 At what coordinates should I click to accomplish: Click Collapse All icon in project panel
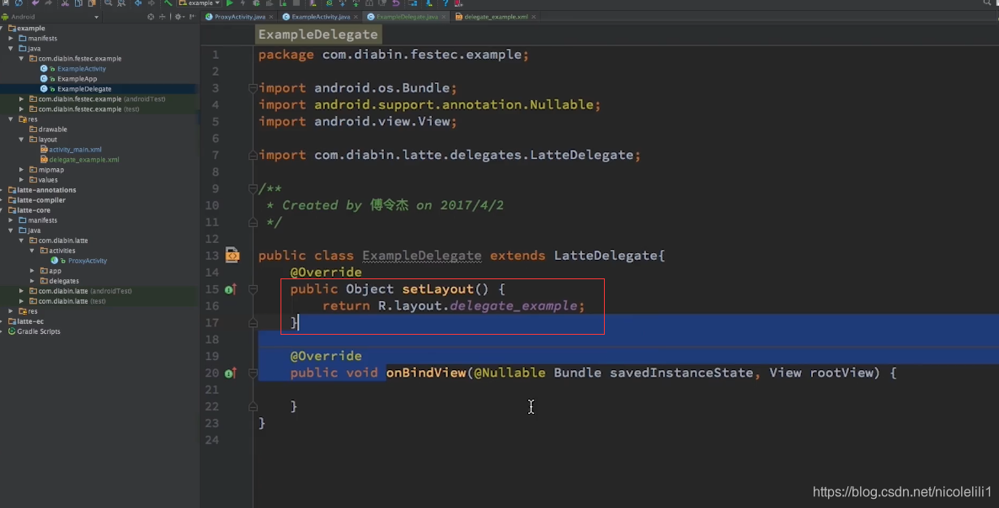tap(163, 17)
